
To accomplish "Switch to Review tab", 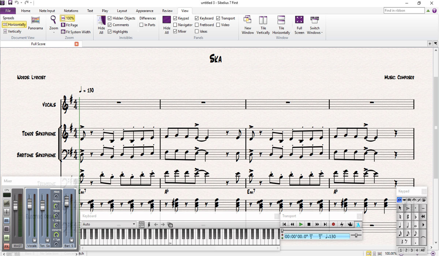I will [x=167, y=11].
